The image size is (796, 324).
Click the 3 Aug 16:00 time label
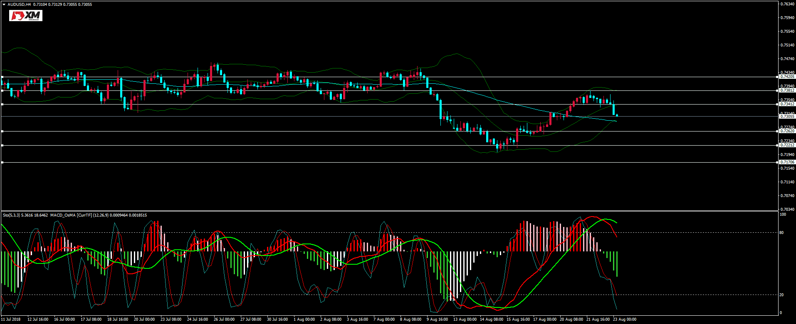click(x=357, y=319)
